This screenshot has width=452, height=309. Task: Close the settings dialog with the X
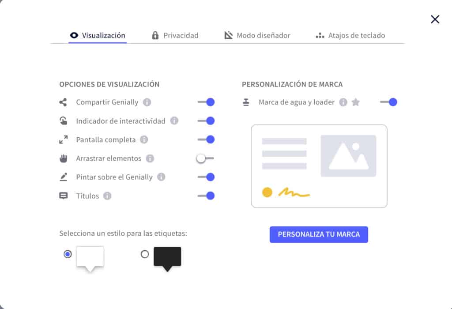pos(435,19)
